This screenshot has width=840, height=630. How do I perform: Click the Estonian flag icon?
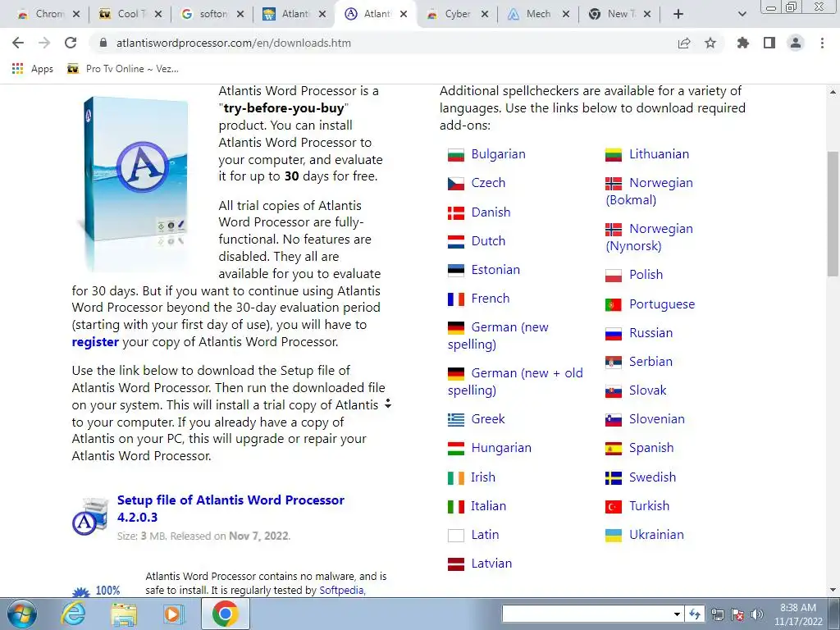(x=456, y=271)
